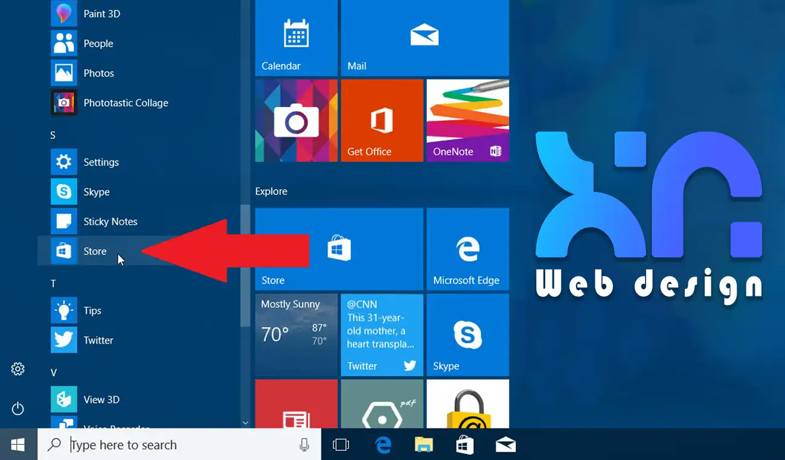Open the Get Office tile
The width and height of the screenshot is (785, 460).
[382, 120]
